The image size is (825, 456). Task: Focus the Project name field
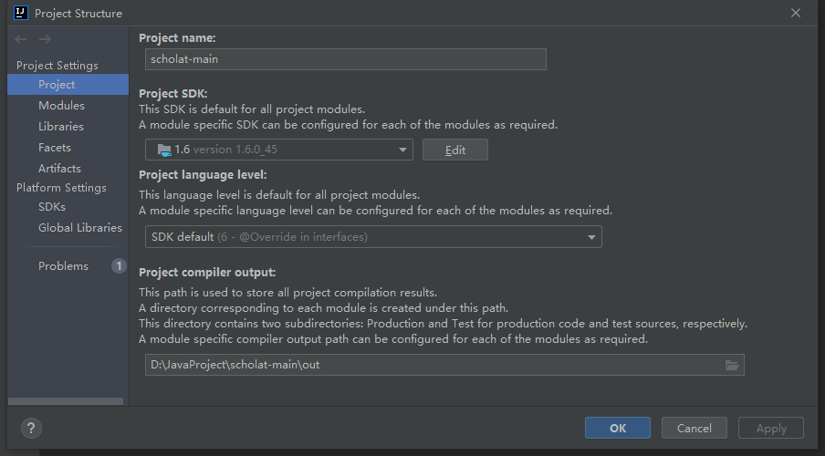tap(346, 59)
